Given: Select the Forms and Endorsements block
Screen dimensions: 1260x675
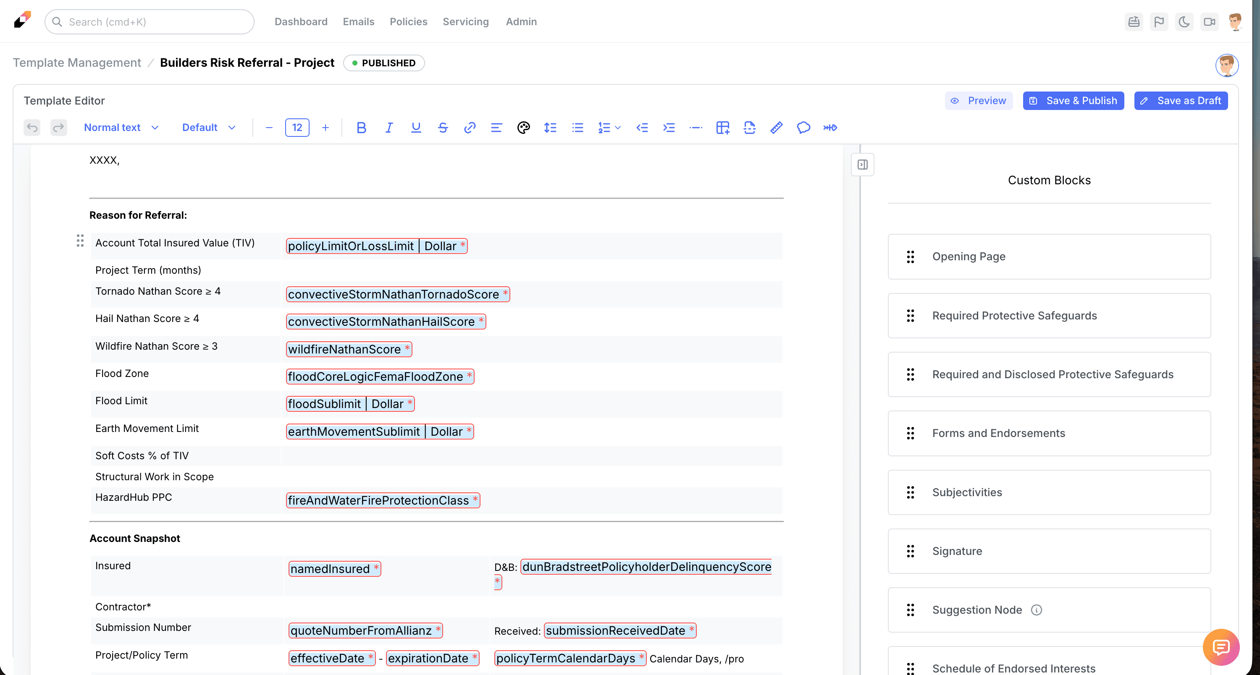Looking at the screenshot, I should [1049, 433].
